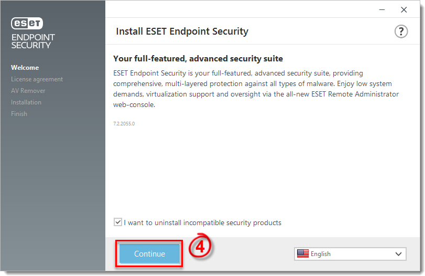
Task: Open the English language dropdown
Action: (x=350, y=254)
